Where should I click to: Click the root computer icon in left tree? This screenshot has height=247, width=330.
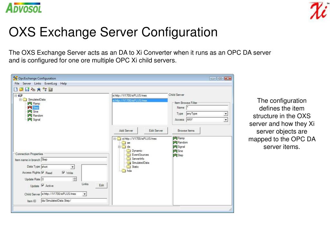coord(20,96)
